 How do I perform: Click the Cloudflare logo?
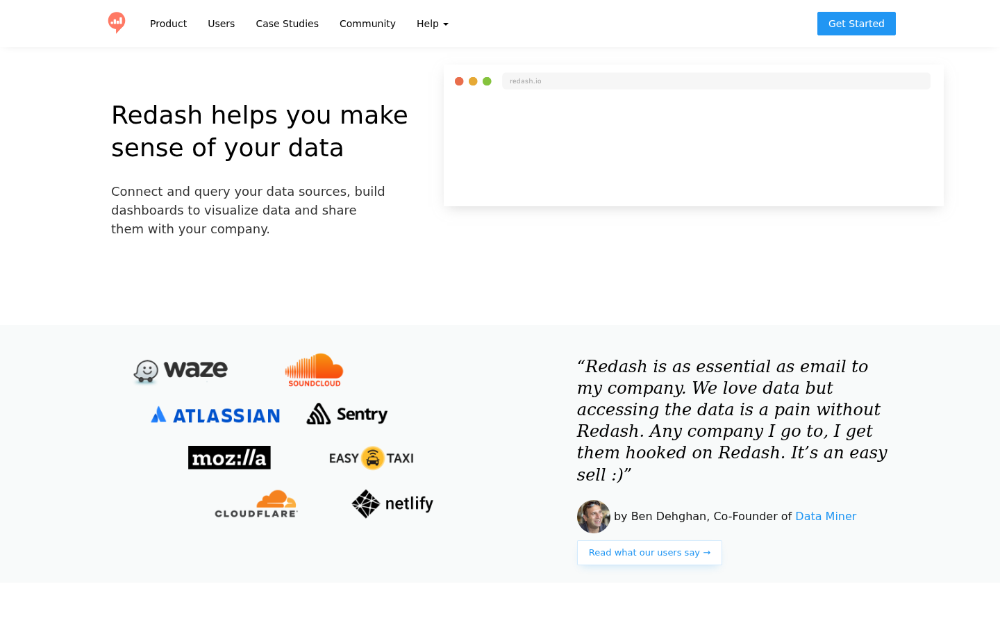tap(256, 503)
